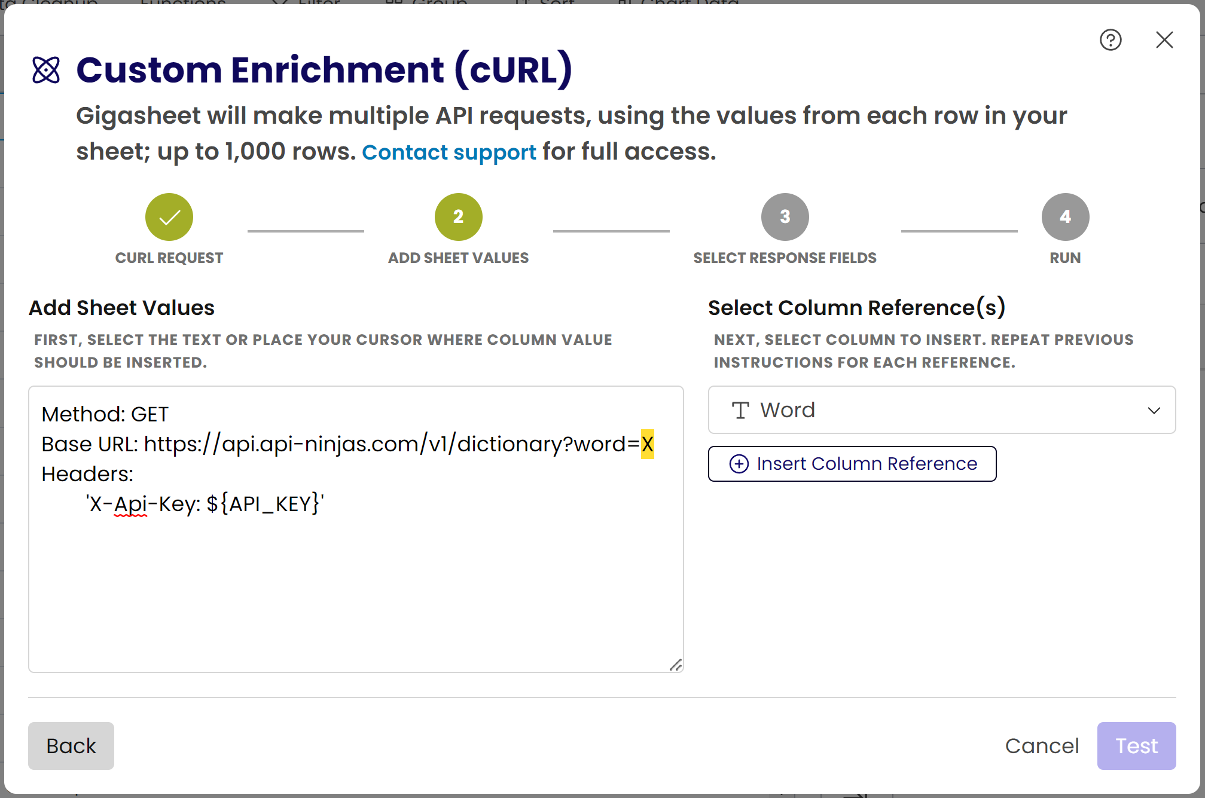The height and width of the screenshot is (798, 1205).
Task: Click the help question mark icon
Action: point(1111,40)
